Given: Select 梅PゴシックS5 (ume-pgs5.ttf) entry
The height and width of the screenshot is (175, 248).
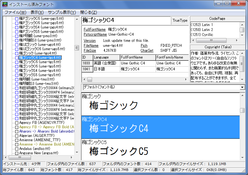Looking at the screenshot, I should coord(41,32).
